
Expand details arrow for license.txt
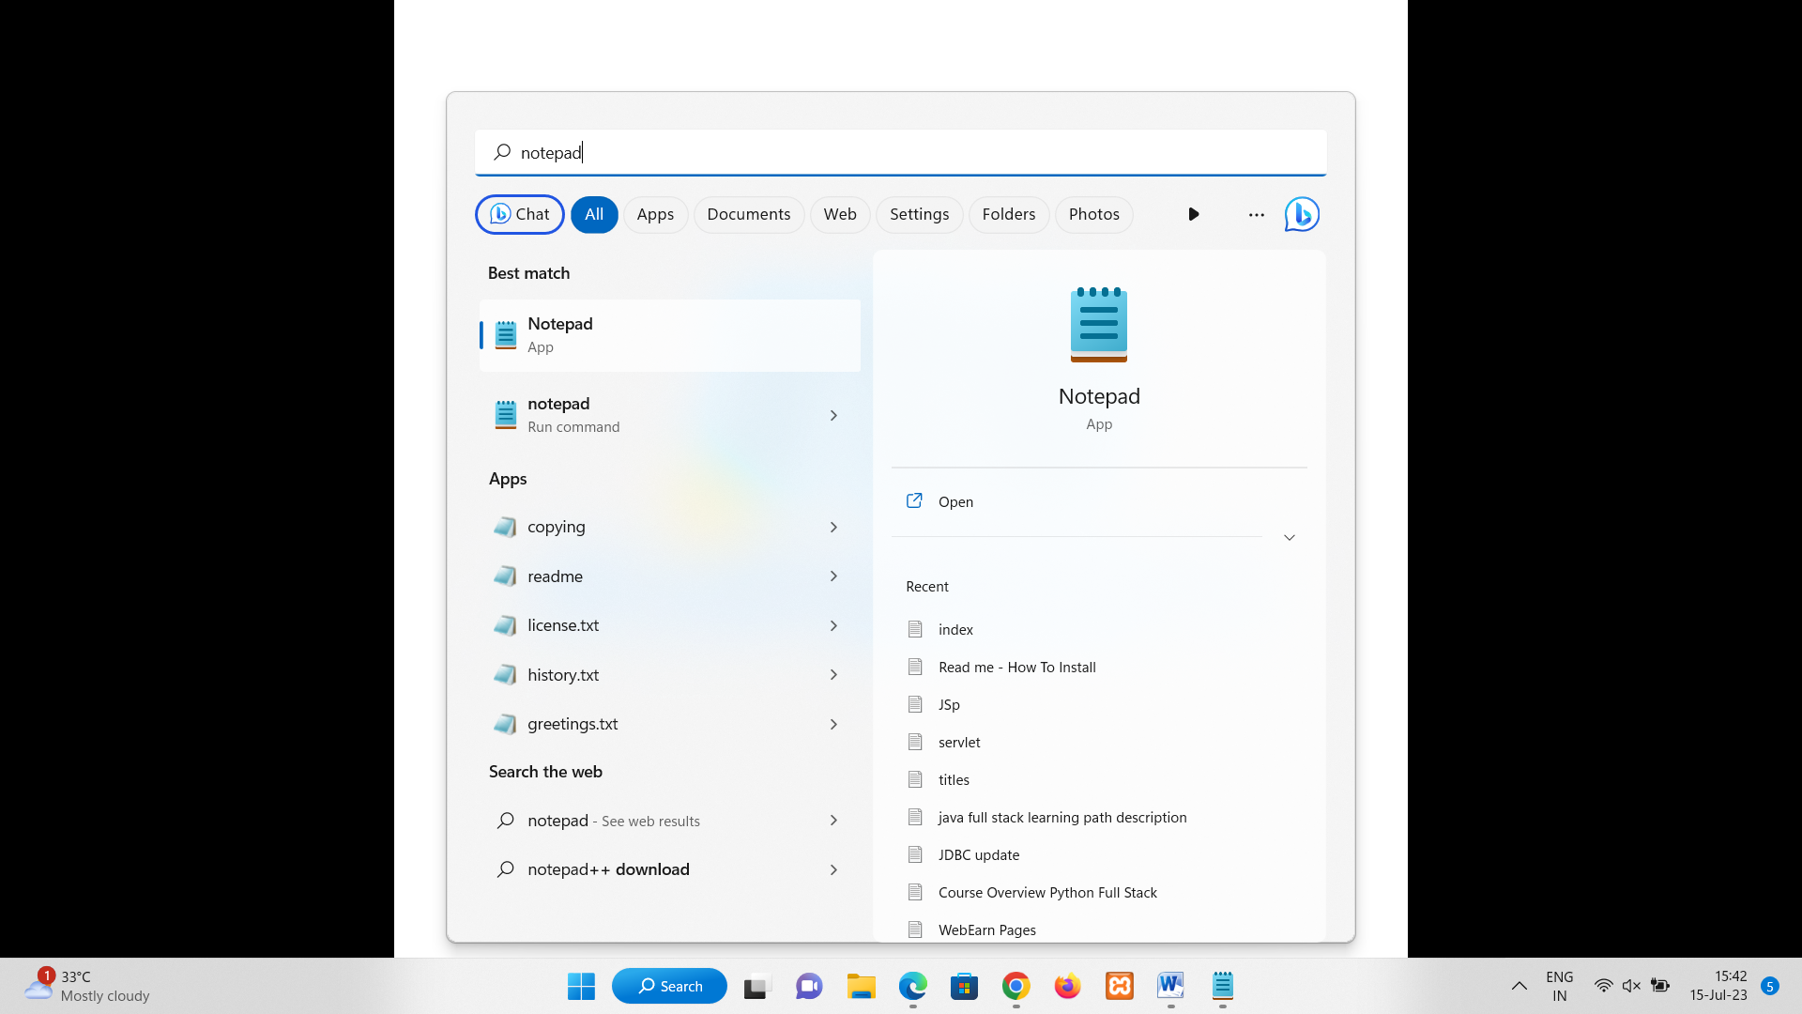833,625
